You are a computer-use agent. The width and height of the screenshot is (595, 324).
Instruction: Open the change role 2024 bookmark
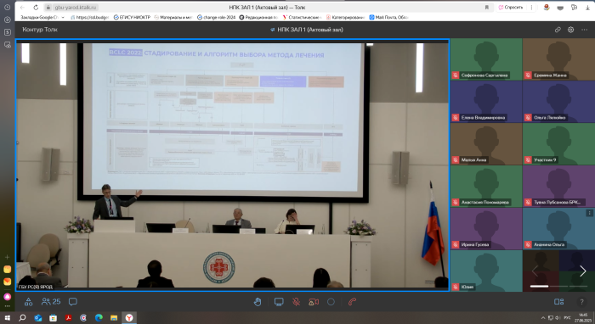(x=216, y=17)
